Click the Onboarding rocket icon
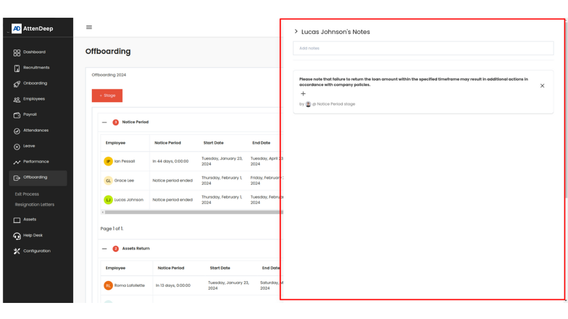This screenshot has width=568, height=319. click(x=17, y=84)
